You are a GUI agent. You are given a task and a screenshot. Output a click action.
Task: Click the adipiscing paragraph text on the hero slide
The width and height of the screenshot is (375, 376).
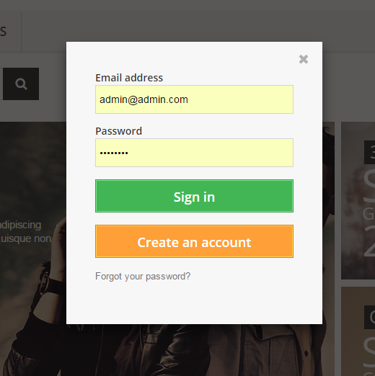25,232
